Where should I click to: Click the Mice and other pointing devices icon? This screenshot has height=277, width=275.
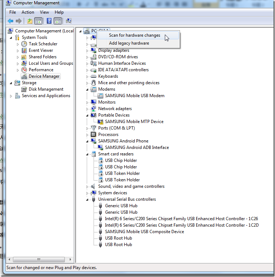(x=94, y=83)
